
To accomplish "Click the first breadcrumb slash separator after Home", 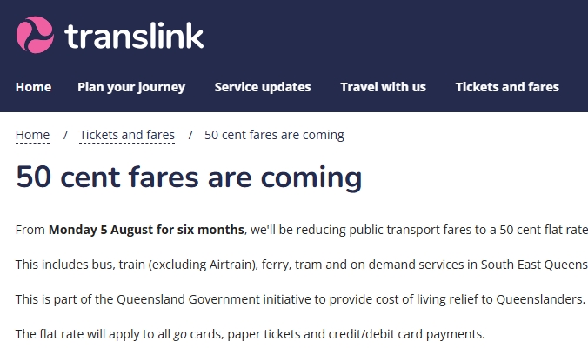I will click(x=65, y=135).
